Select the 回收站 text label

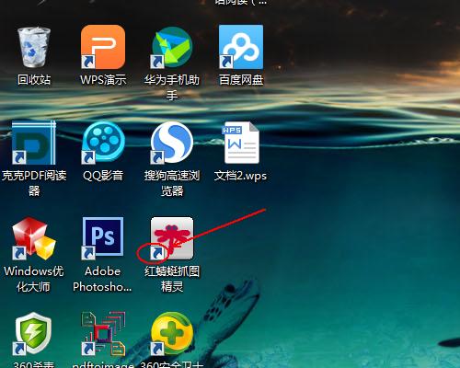(34, 80)
